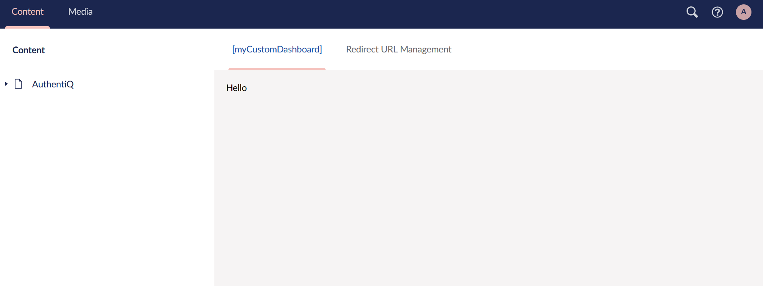Click the Hello text in the dashboard
The height and width of the screenshot is (286, 763).
click(236, 88)
